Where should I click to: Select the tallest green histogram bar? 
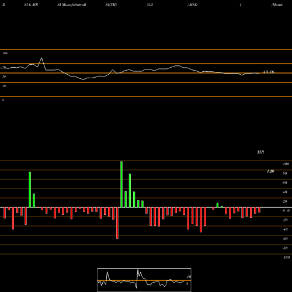[x=121, y=185]
